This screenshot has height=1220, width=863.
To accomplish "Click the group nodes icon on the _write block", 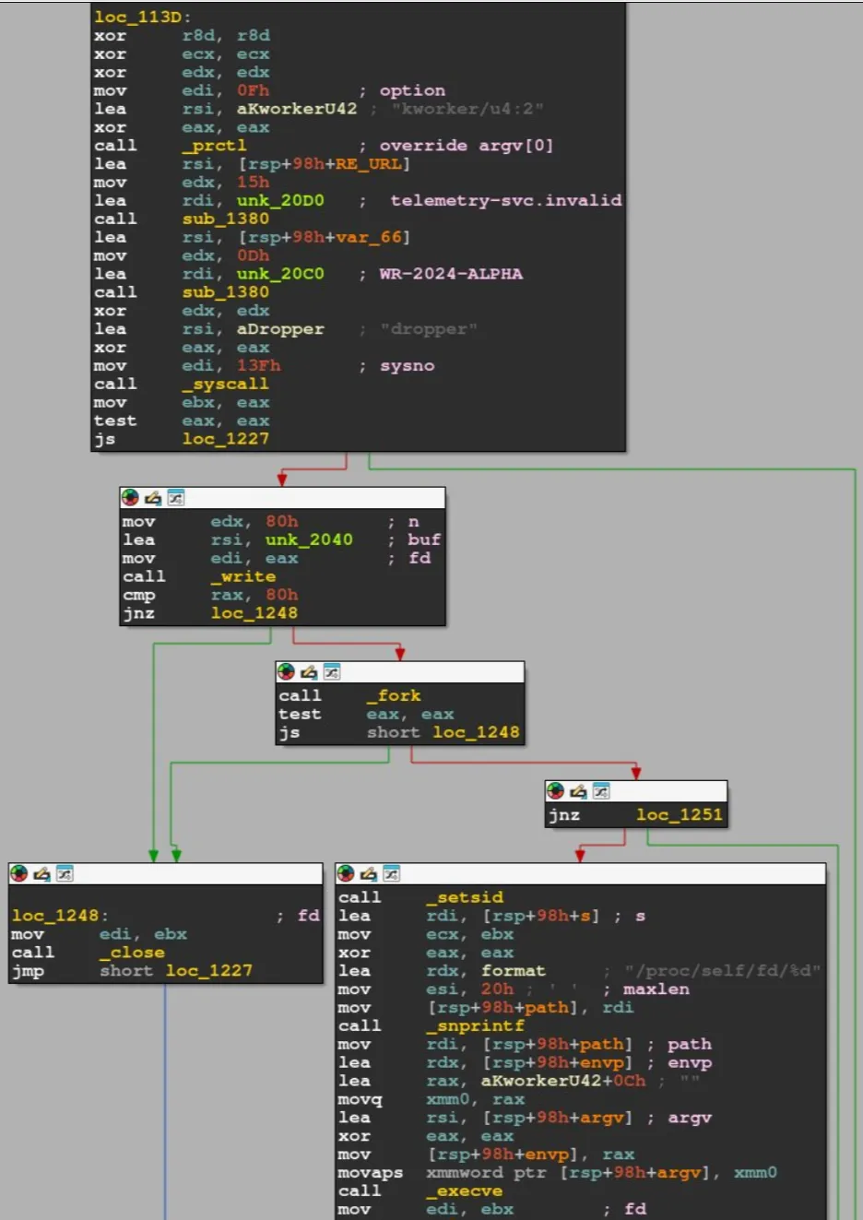I will 176,498.
